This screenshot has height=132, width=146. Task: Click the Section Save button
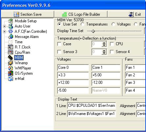pyautogui.click(x=28, y=14)
